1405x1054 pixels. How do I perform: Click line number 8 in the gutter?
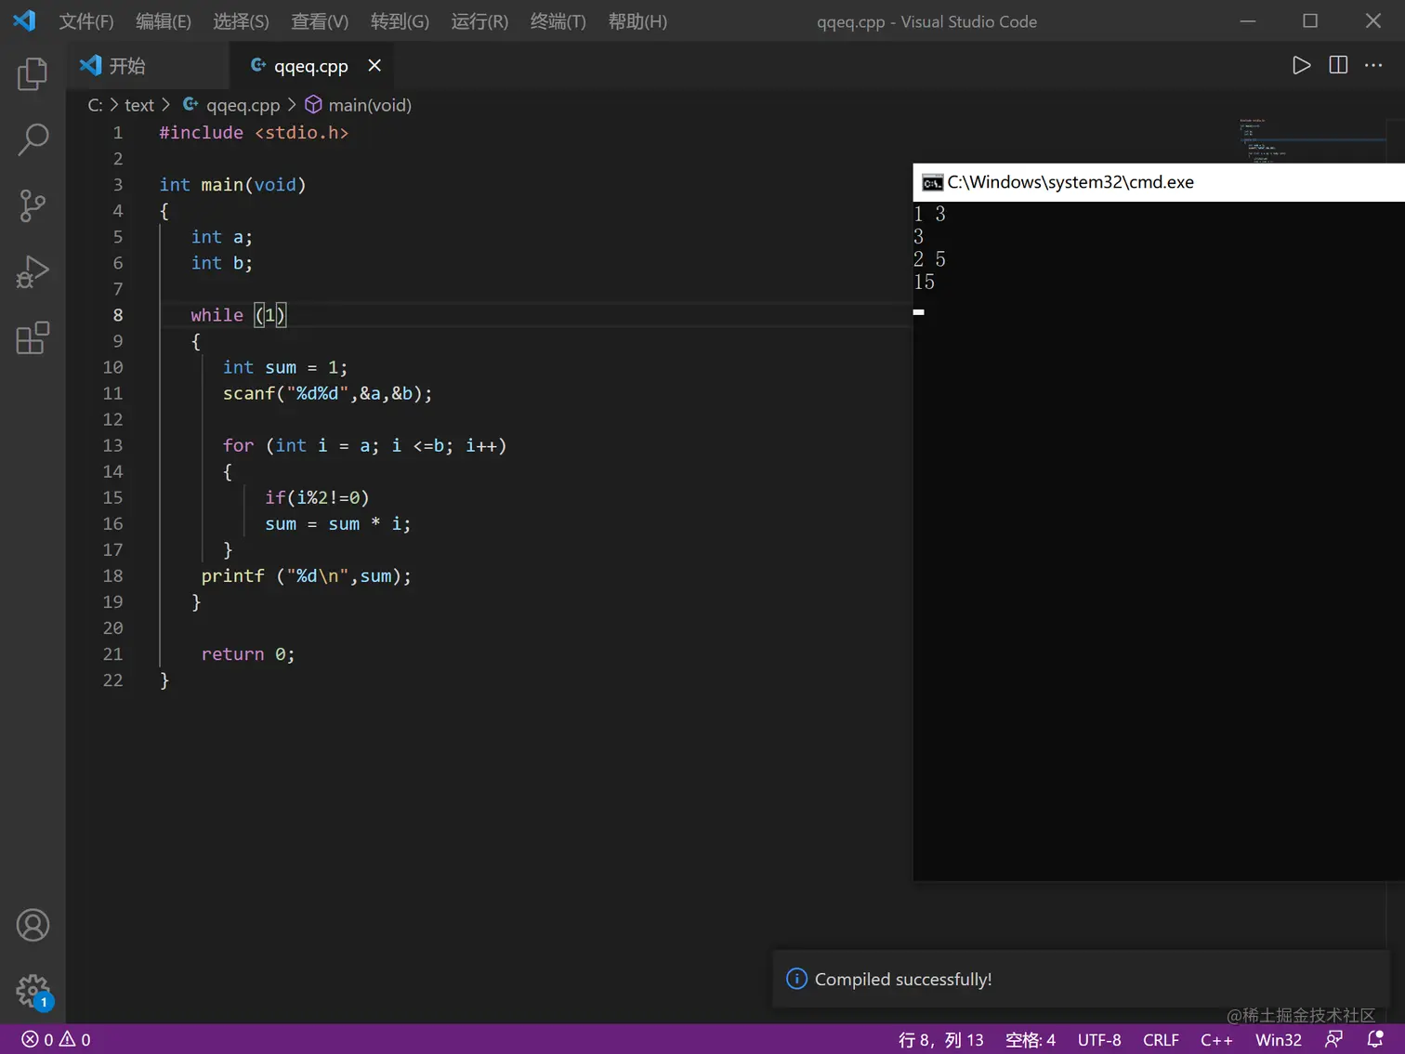pyautogui.click(x=118, y=315)
